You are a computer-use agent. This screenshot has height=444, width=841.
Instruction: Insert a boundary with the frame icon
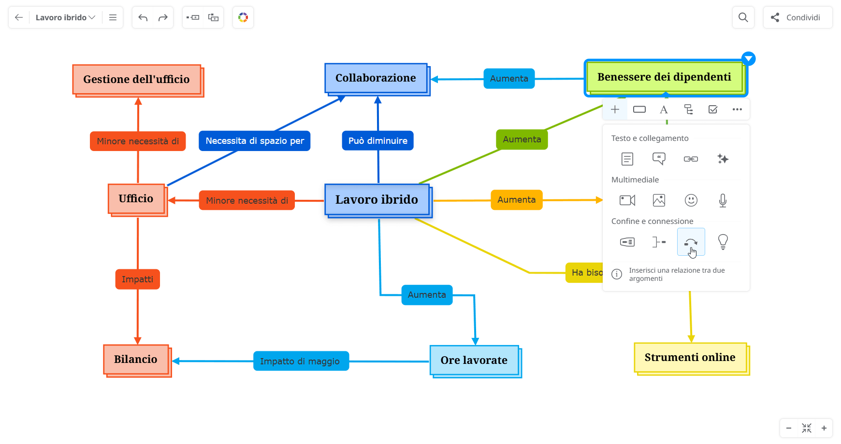627,242
